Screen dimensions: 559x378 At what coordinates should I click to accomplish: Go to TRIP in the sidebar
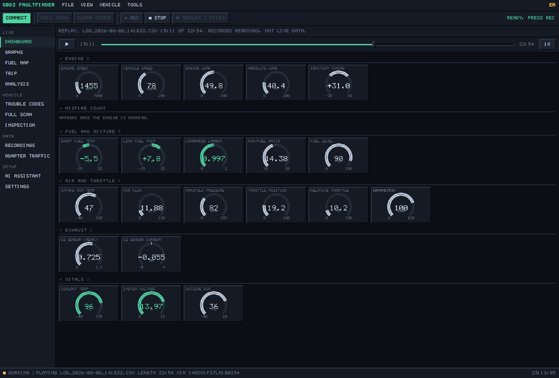(x=27, y=73)
